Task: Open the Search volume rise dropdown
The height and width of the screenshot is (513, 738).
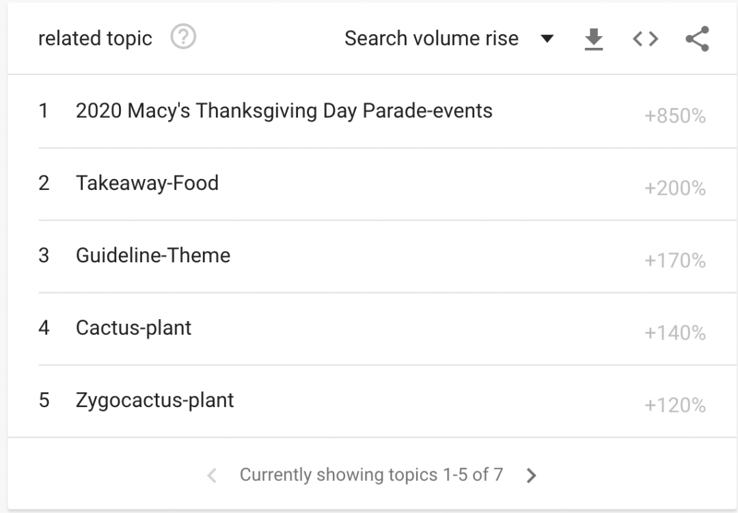Action: click(x=431, y=39)
